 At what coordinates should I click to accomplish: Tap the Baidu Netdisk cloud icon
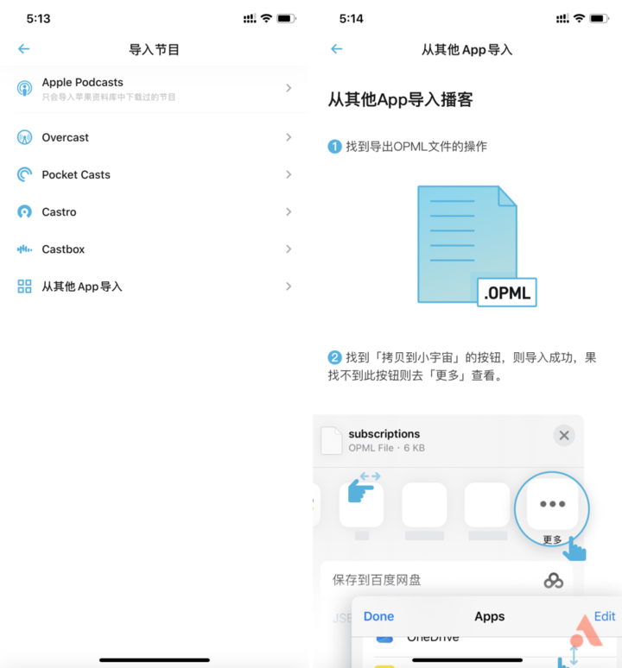(x=554, y=581)
